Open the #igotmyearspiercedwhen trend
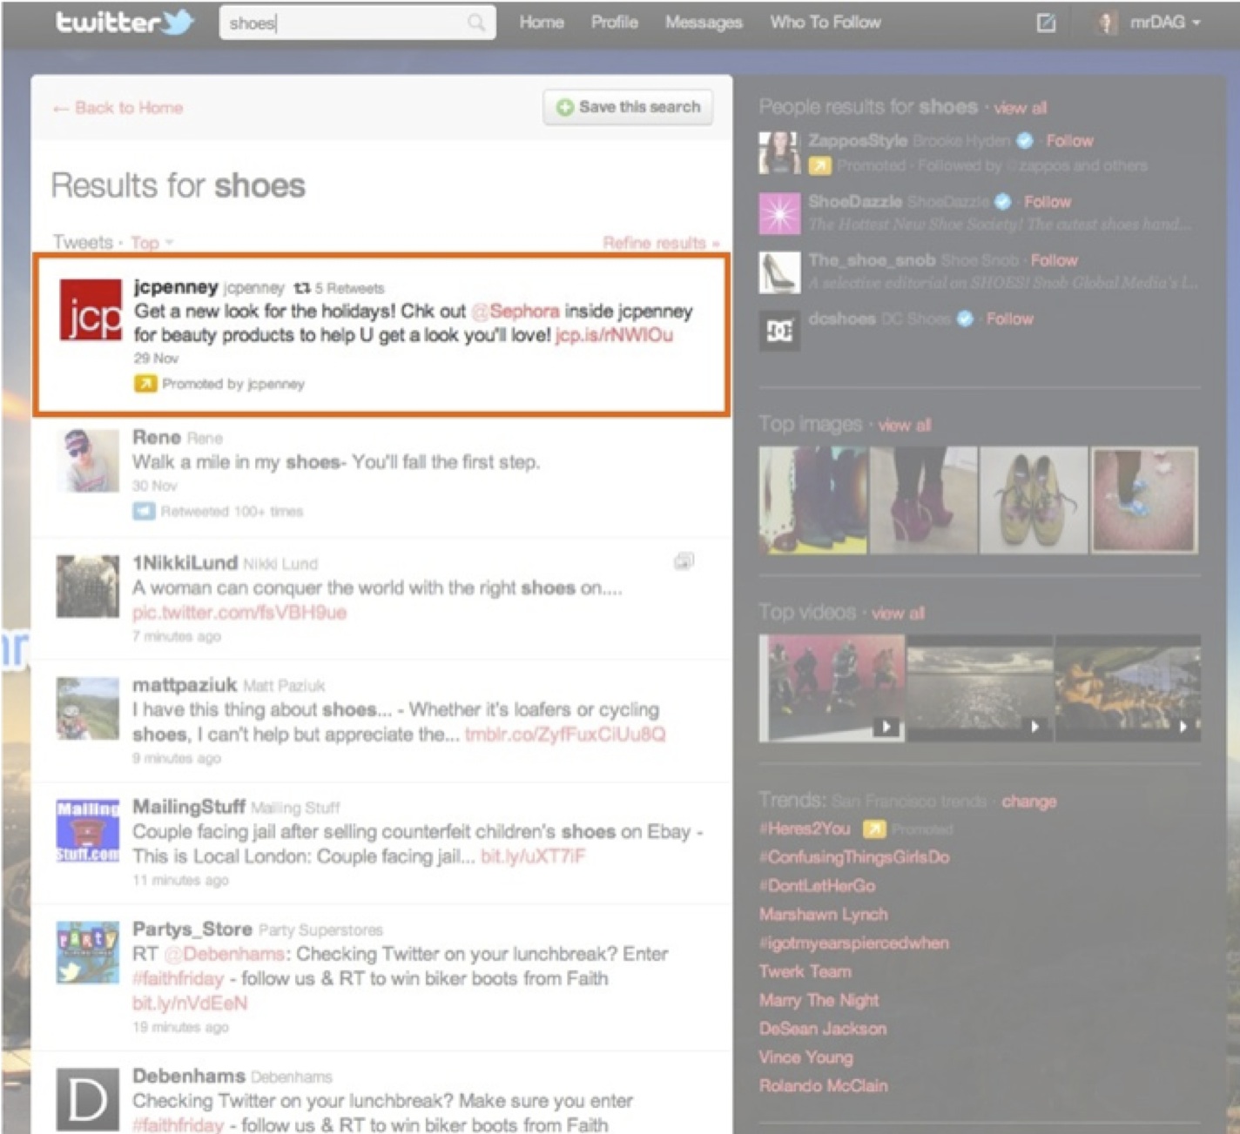Viewport: 1240px width, 1134px height. [854, 943]
